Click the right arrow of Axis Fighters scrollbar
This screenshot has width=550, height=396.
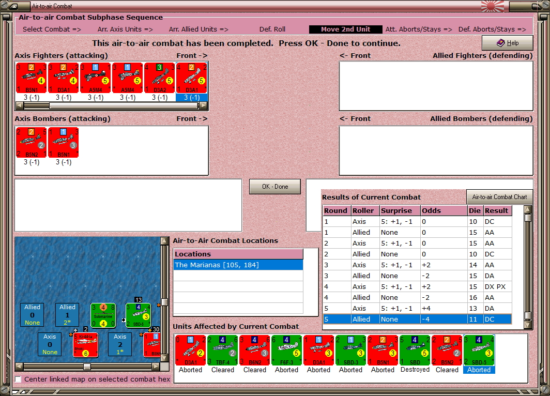coord(204,105)
